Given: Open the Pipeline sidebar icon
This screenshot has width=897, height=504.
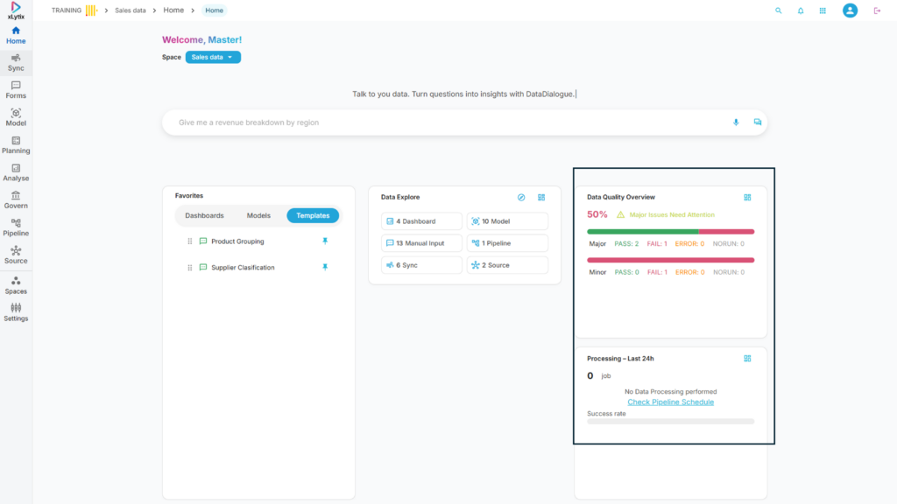Looking at the screenshot, I should pos(16,227).
